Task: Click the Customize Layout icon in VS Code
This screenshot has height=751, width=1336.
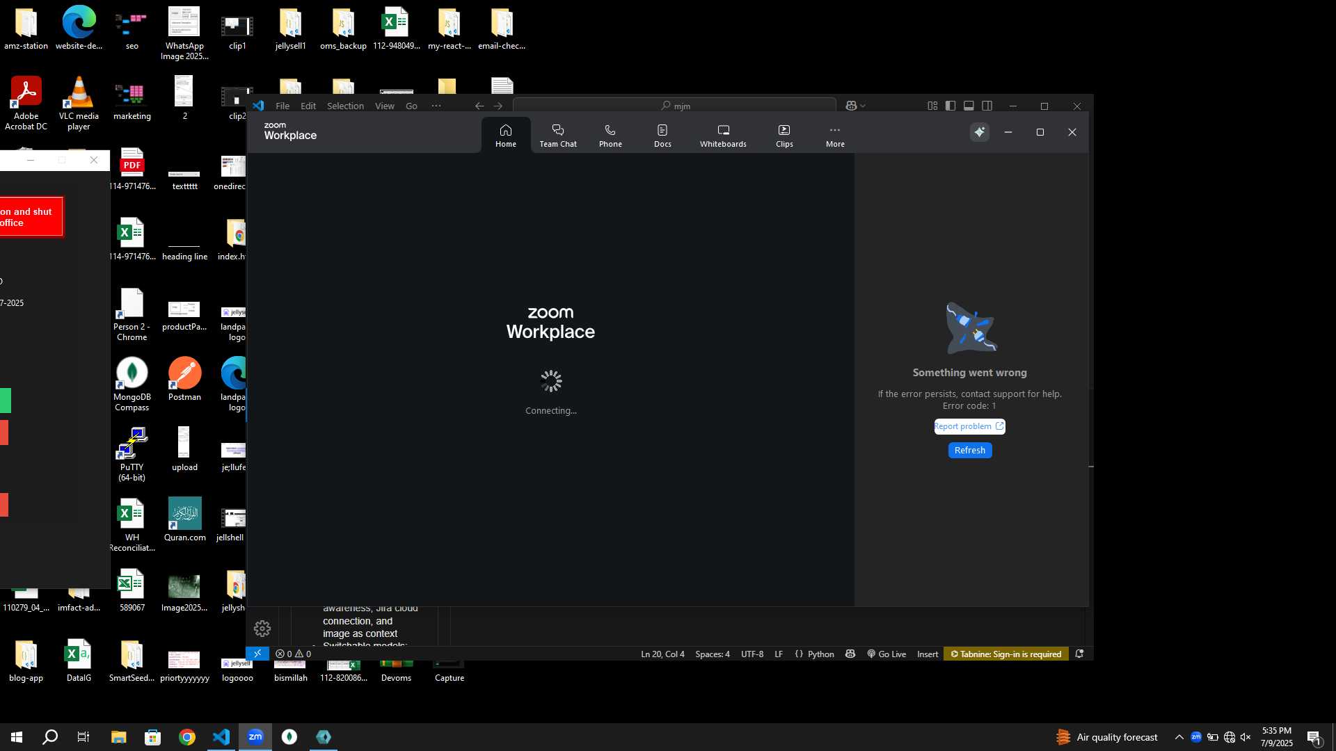Action: [x=932, y=106]
